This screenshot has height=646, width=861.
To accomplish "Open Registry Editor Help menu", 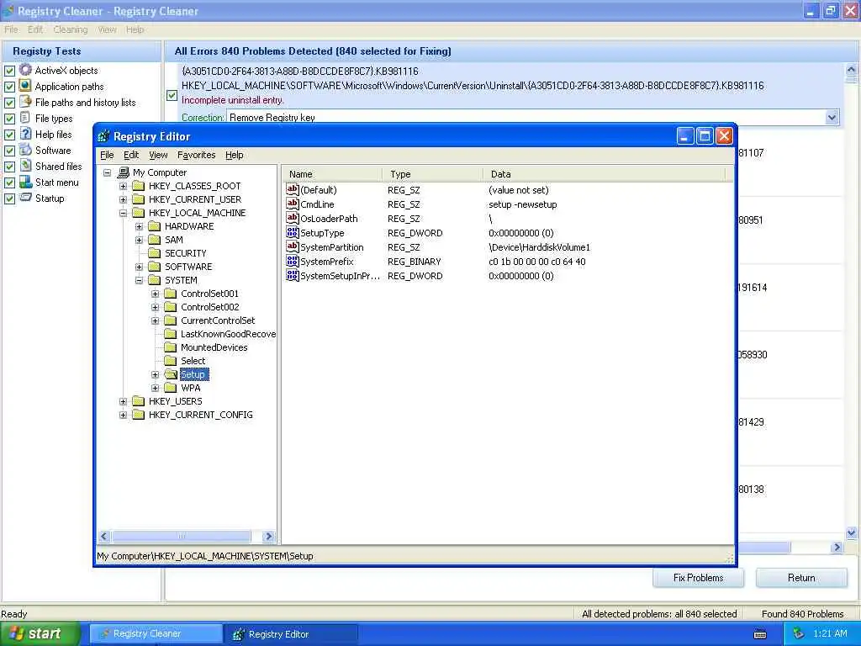I will point(234,155).
